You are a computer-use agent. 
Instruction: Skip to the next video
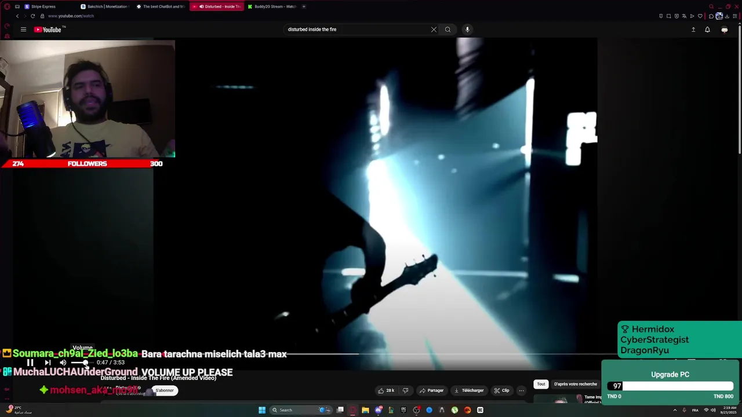tap(48, 363)
